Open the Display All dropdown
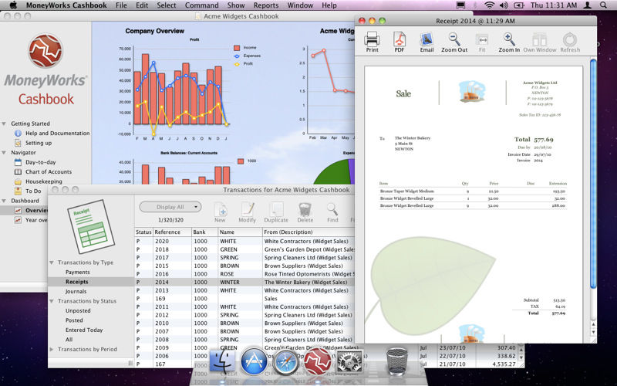Screen dimensions: 617x386 pyautogui.click(x=170, y=207)
